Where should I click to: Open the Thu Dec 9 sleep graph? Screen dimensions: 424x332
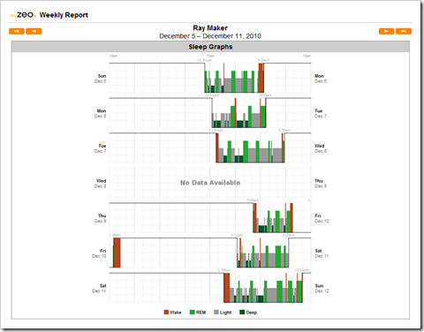tap(210, 217)
